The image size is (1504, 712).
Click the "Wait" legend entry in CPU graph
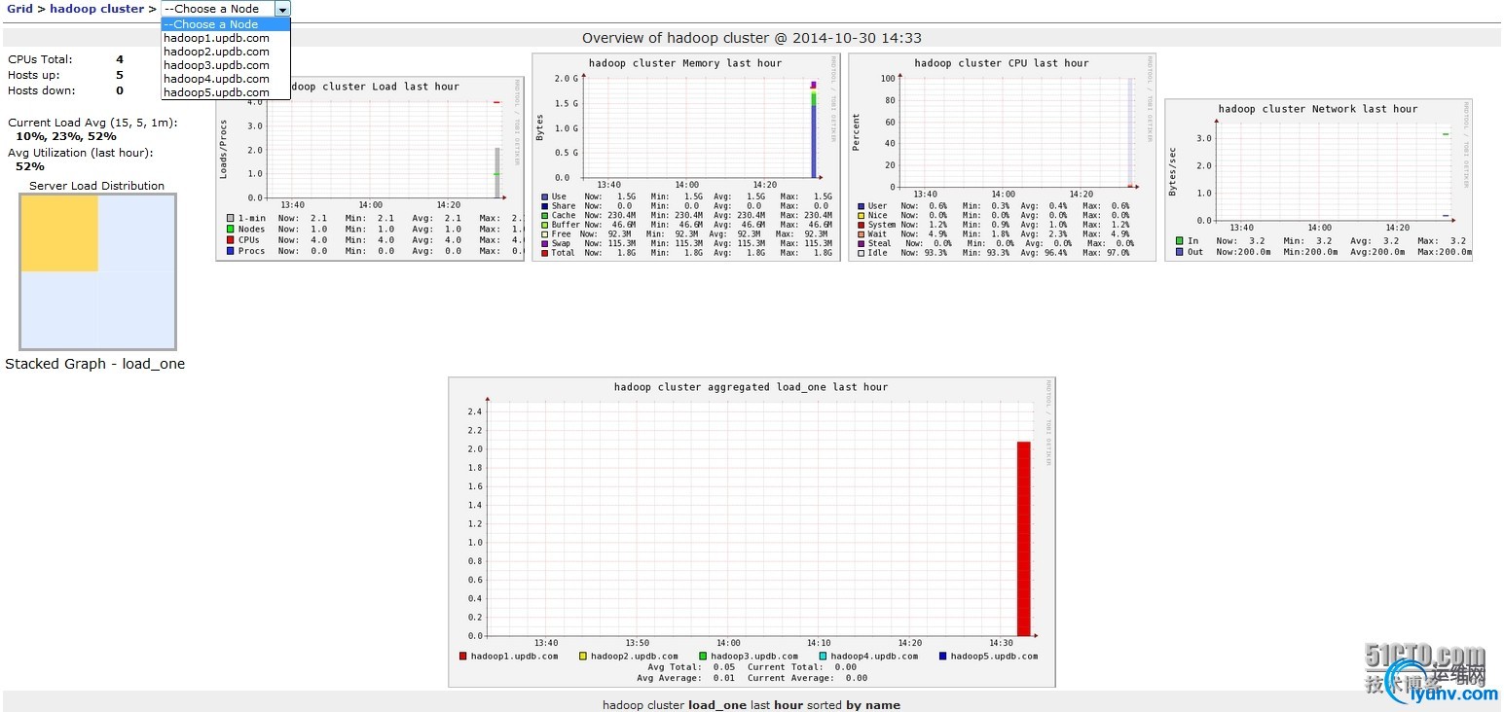(872, 233)
